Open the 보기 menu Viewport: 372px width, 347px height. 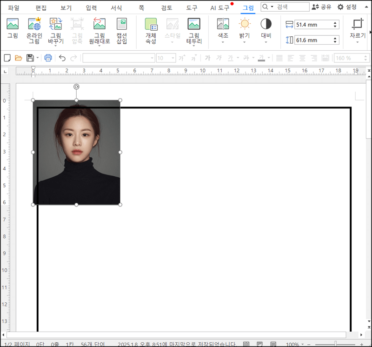click(x=66, y=8)
